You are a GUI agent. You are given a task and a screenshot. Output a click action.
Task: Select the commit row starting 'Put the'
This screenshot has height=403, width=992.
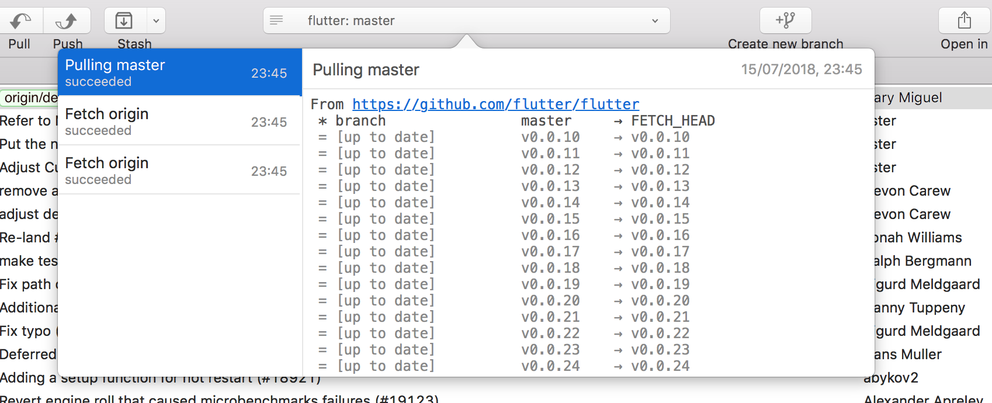(x=29, y=144)
